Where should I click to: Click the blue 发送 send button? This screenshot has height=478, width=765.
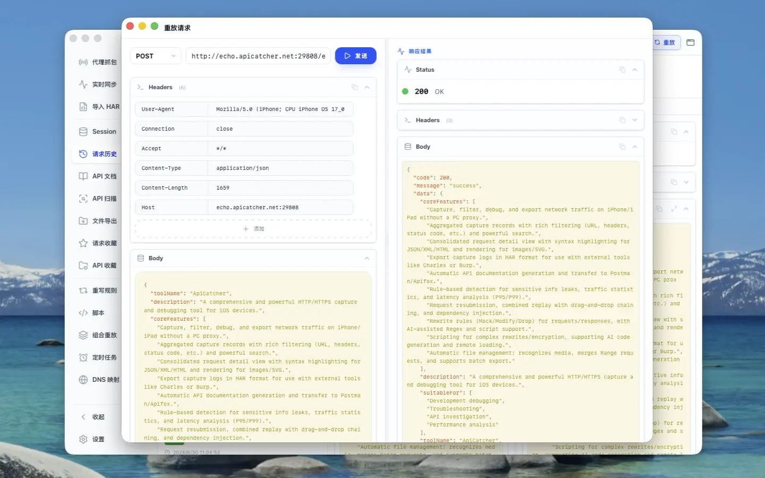[356, 56]
